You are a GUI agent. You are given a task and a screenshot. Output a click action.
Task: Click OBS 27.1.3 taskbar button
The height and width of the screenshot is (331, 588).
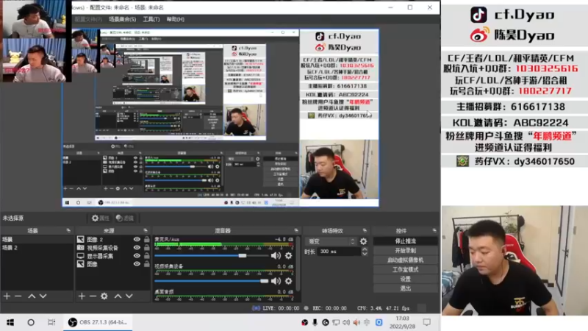[98, 322]
